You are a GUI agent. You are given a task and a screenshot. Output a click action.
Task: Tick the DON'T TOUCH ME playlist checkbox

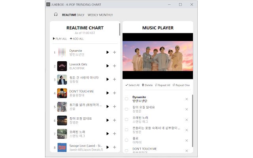[x=126, y=150]
